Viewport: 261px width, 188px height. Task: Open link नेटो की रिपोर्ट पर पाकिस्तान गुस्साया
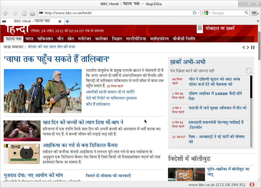click(x=111, y=98)
